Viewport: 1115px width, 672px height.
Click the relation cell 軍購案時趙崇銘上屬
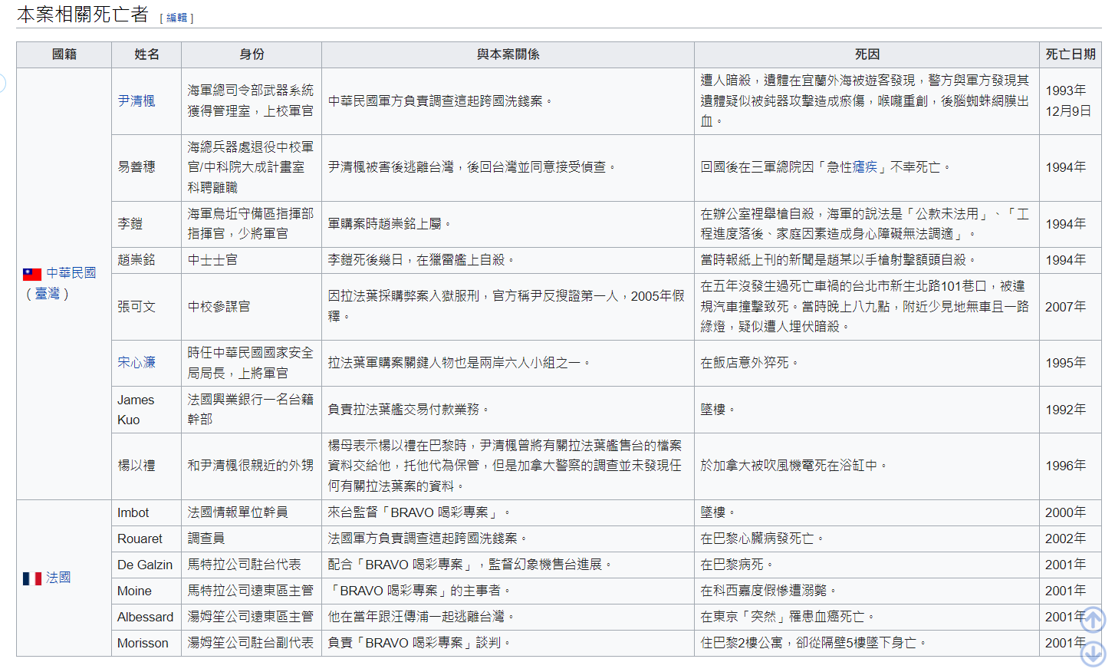point(508,224)
